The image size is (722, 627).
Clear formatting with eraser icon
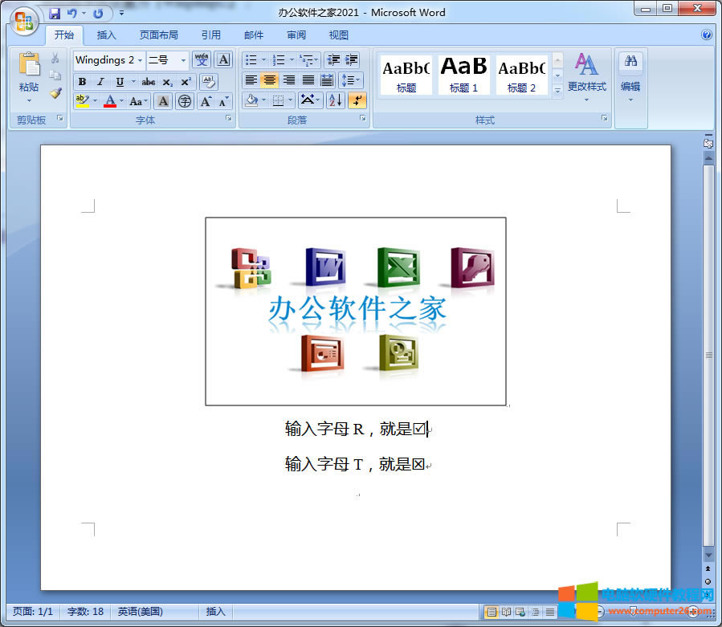(x=209, y=82)
